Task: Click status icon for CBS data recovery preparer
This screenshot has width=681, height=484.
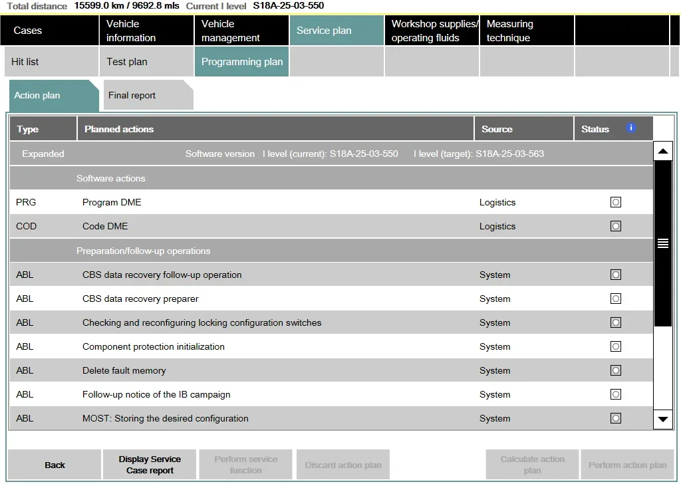Action: pos(615,299)
